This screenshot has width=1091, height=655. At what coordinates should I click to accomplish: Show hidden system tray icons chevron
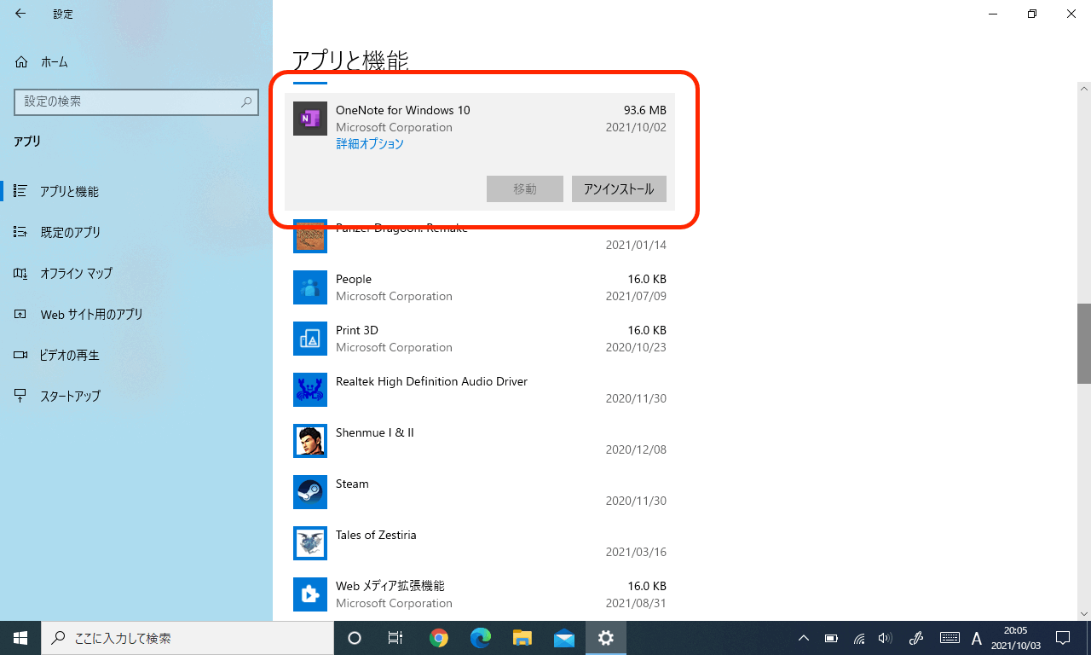pyautogui.click(x=803, y=638)
